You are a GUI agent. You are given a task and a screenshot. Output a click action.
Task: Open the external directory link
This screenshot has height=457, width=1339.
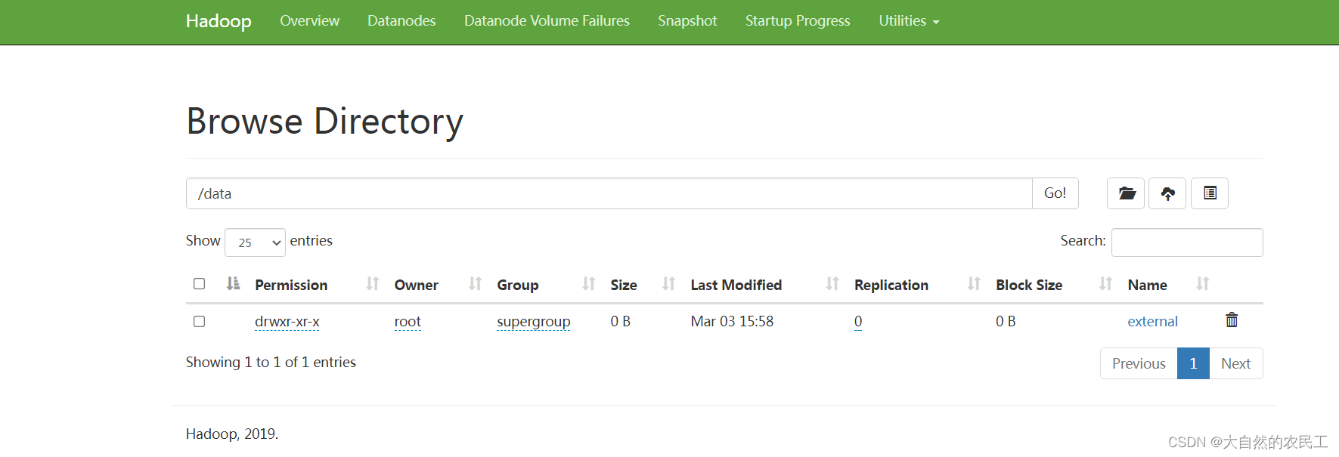coord(1152,322)
